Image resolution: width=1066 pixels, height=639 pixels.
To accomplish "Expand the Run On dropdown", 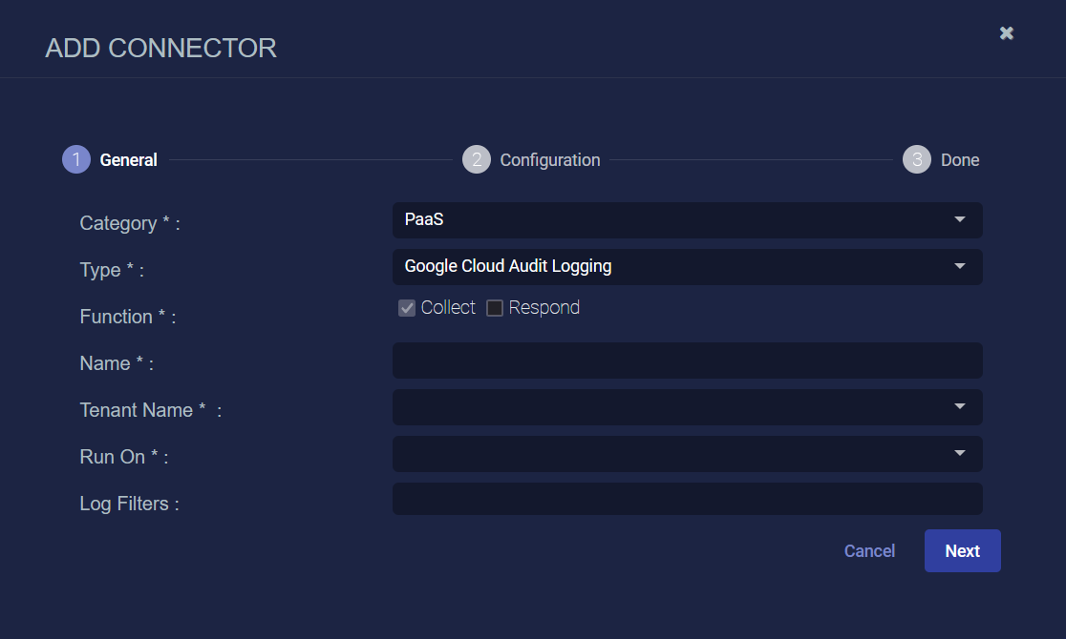I will 688,454.
